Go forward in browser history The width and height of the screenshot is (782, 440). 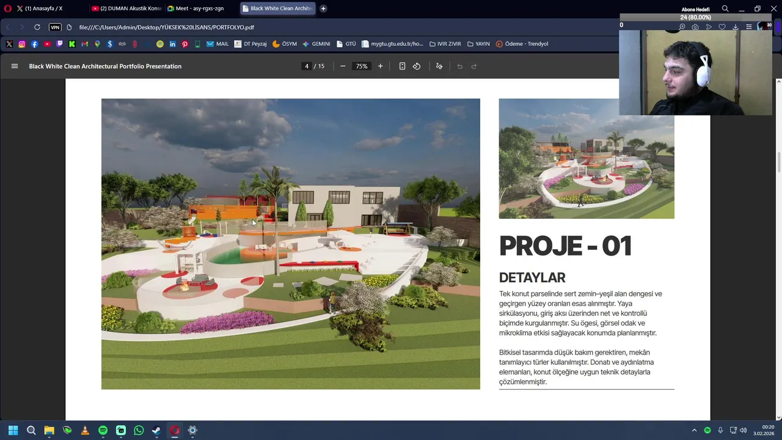pyautogui.click(x=22, y=27)
